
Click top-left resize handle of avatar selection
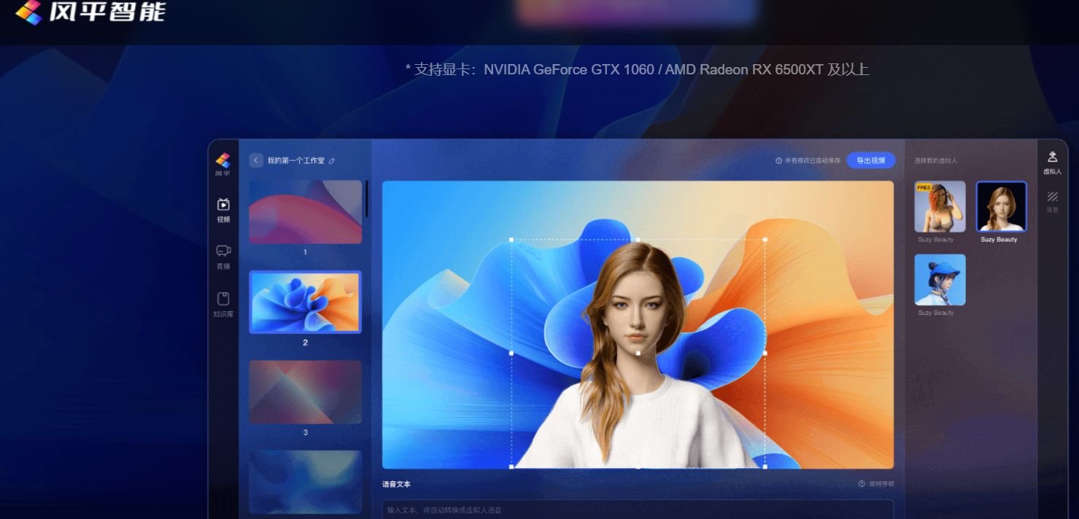point(511,240)
